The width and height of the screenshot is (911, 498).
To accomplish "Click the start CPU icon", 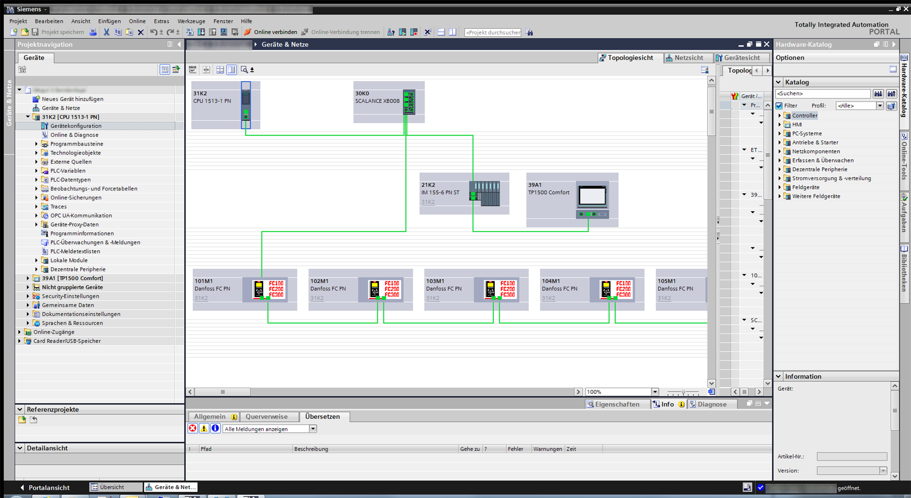I will point(402,32).
